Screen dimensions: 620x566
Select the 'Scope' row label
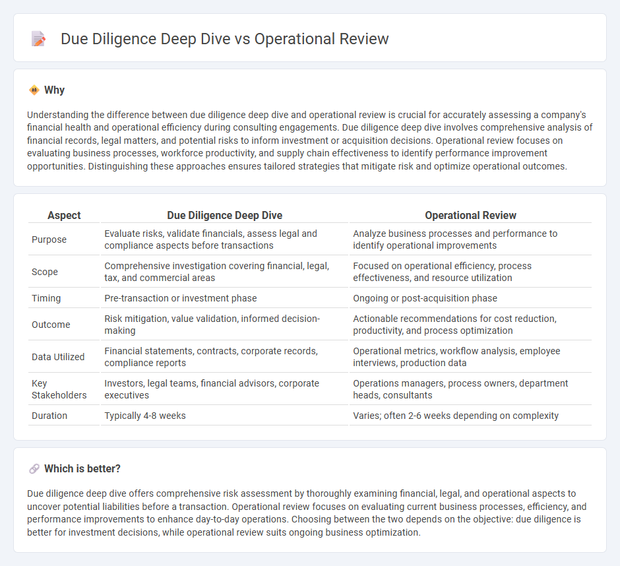[45, 272]
